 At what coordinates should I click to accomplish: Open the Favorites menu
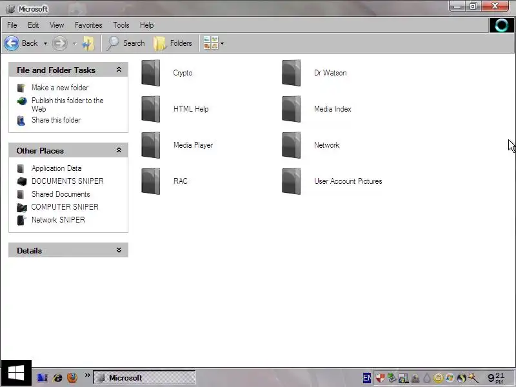coord(88,25)
